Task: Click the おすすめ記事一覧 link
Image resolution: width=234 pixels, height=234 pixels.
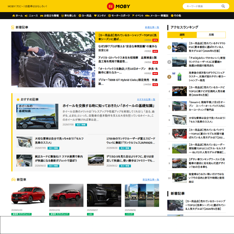Action: point(146,99)
